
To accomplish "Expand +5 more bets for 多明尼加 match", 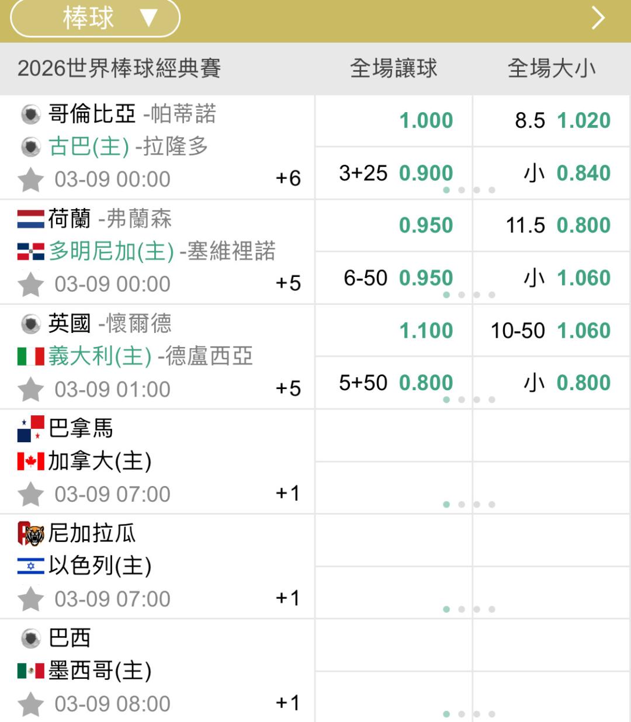I will click(288, 283).
